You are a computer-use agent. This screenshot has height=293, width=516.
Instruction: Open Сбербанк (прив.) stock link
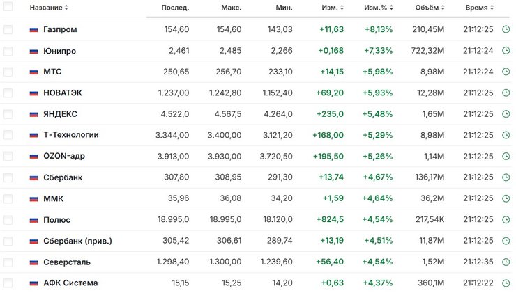pos(77,241)
